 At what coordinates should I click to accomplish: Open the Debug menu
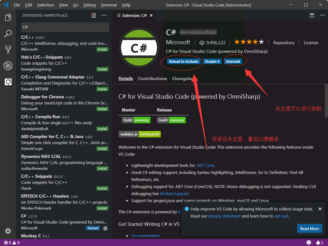90,5
